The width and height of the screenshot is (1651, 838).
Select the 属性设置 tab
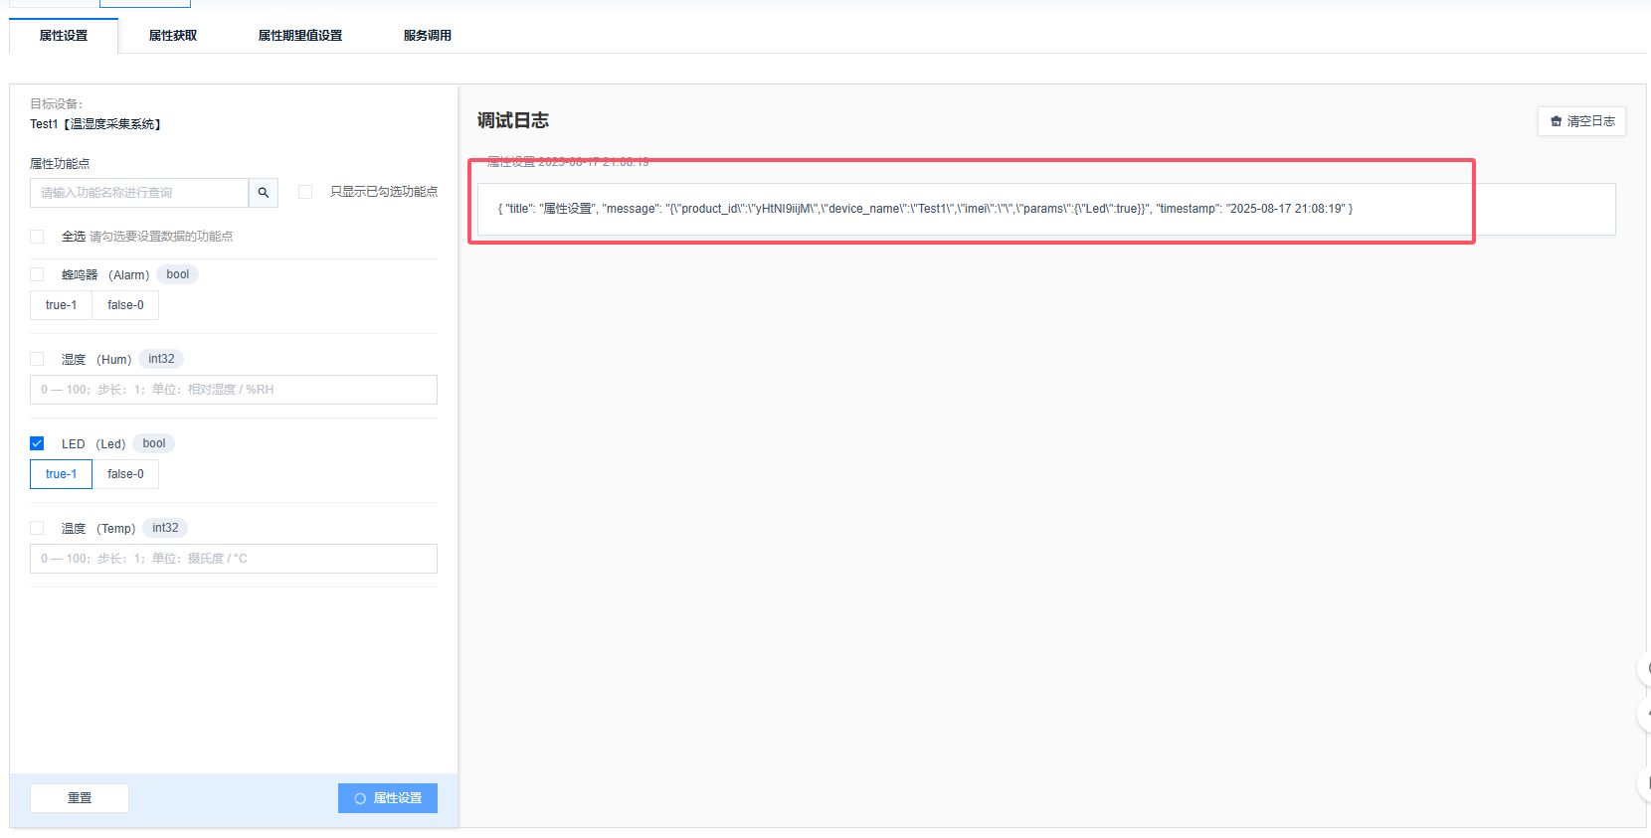[64, 36]
